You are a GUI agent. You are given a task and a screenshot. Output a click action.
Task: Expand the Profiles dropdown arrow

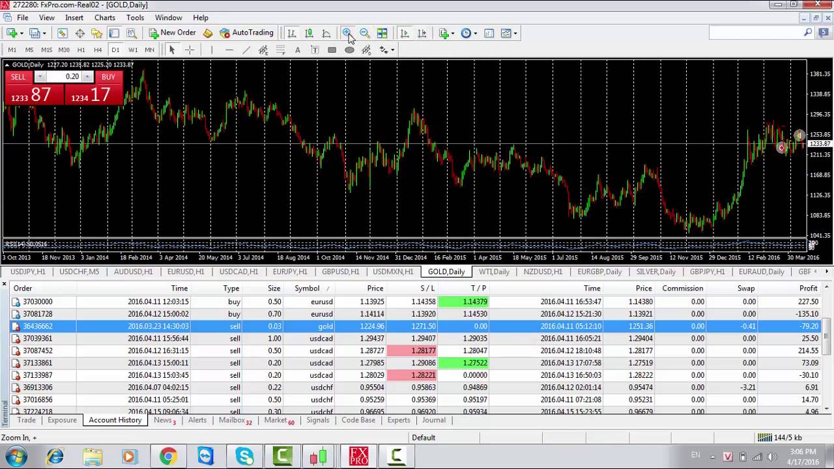click(44, 33)
